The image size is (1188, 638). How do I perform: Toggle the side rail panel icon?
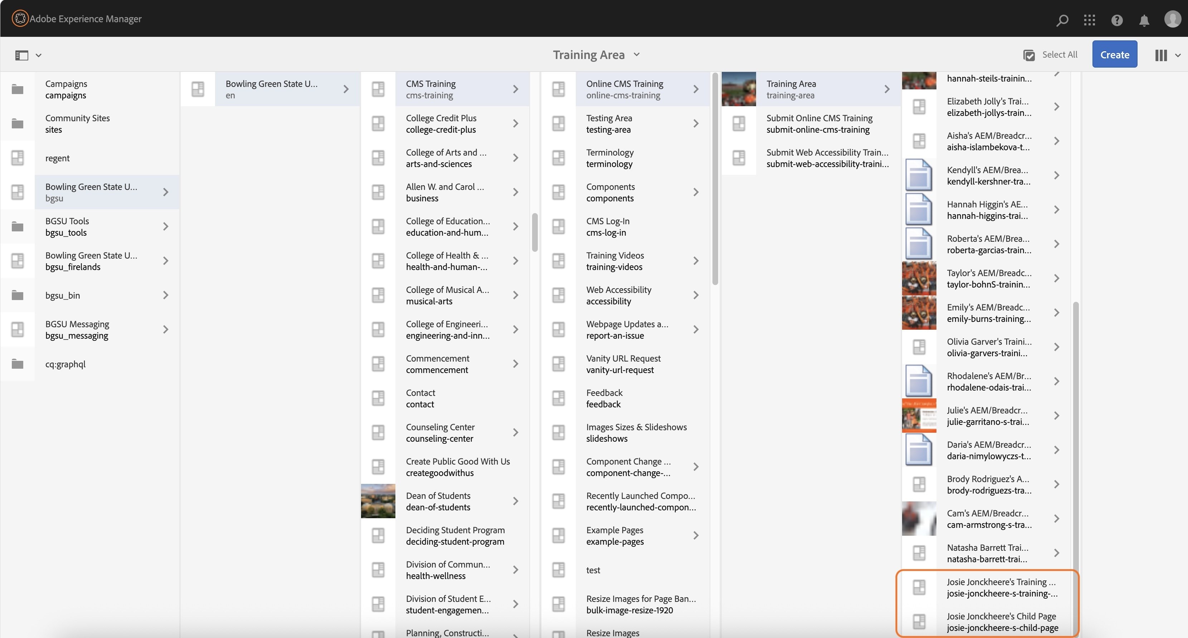pos(22,55)
